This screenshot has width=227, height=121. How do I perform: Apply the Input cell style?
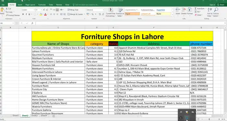click(132, 14)
